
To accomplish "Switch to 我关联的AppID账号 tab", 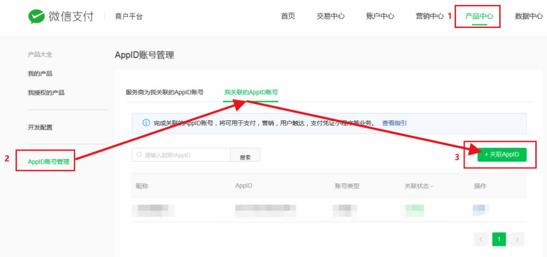I will pyautogui.click(x=251, y=92).
